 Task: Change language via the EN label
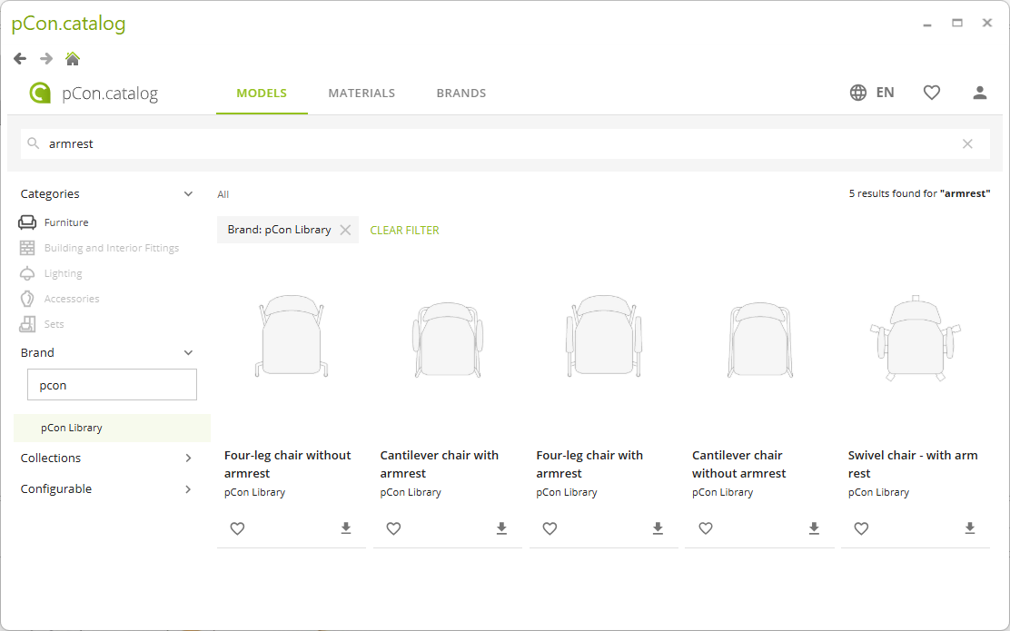885,93
